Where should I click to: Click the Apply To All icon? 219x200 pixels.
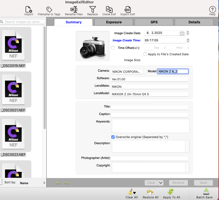170,192
